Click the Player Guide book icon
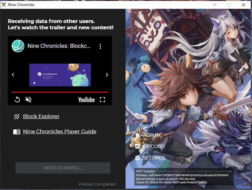Screen dimensions: 252x190 coord(17,132)
